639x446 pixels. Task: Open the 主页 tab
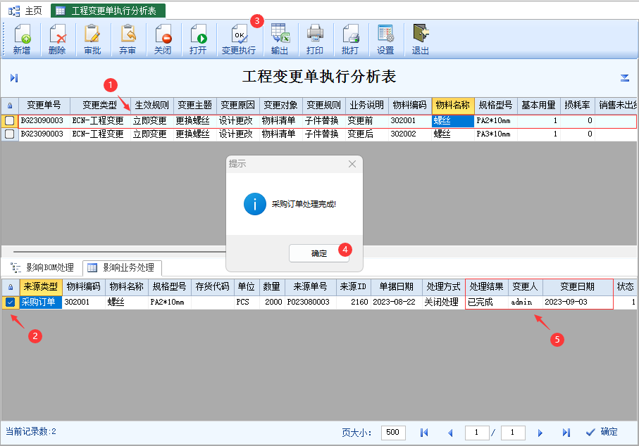coord(25,11)
